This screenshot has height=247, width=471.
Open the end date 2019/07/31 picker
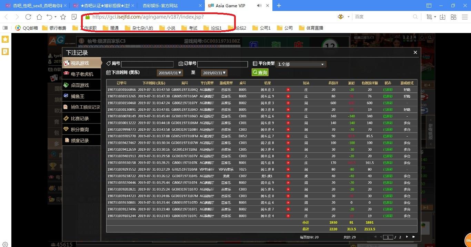tap(214, 73)
